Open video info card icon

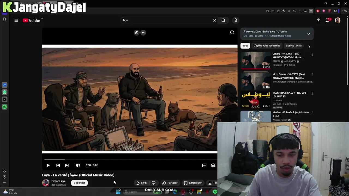232,32
